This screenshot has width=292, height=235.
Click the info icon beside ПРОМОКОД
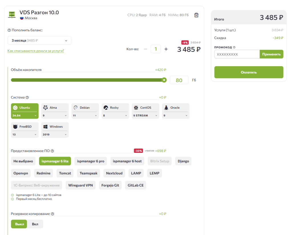tap(234, 47)
